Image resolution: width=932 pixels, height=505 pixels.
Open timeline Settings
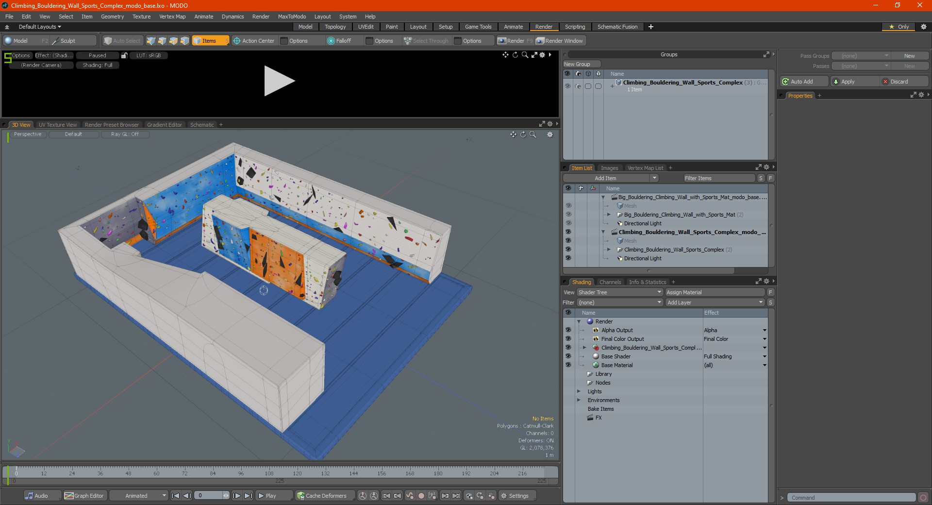tap(517, 496)
